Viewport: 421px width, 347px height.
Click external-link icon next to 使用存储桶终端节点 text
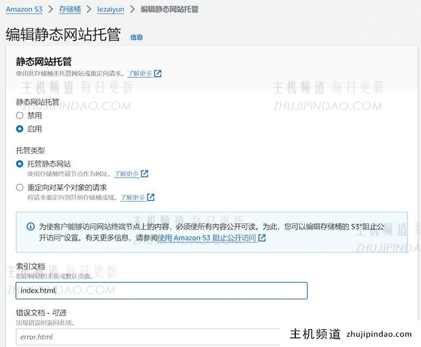[145, 174]
